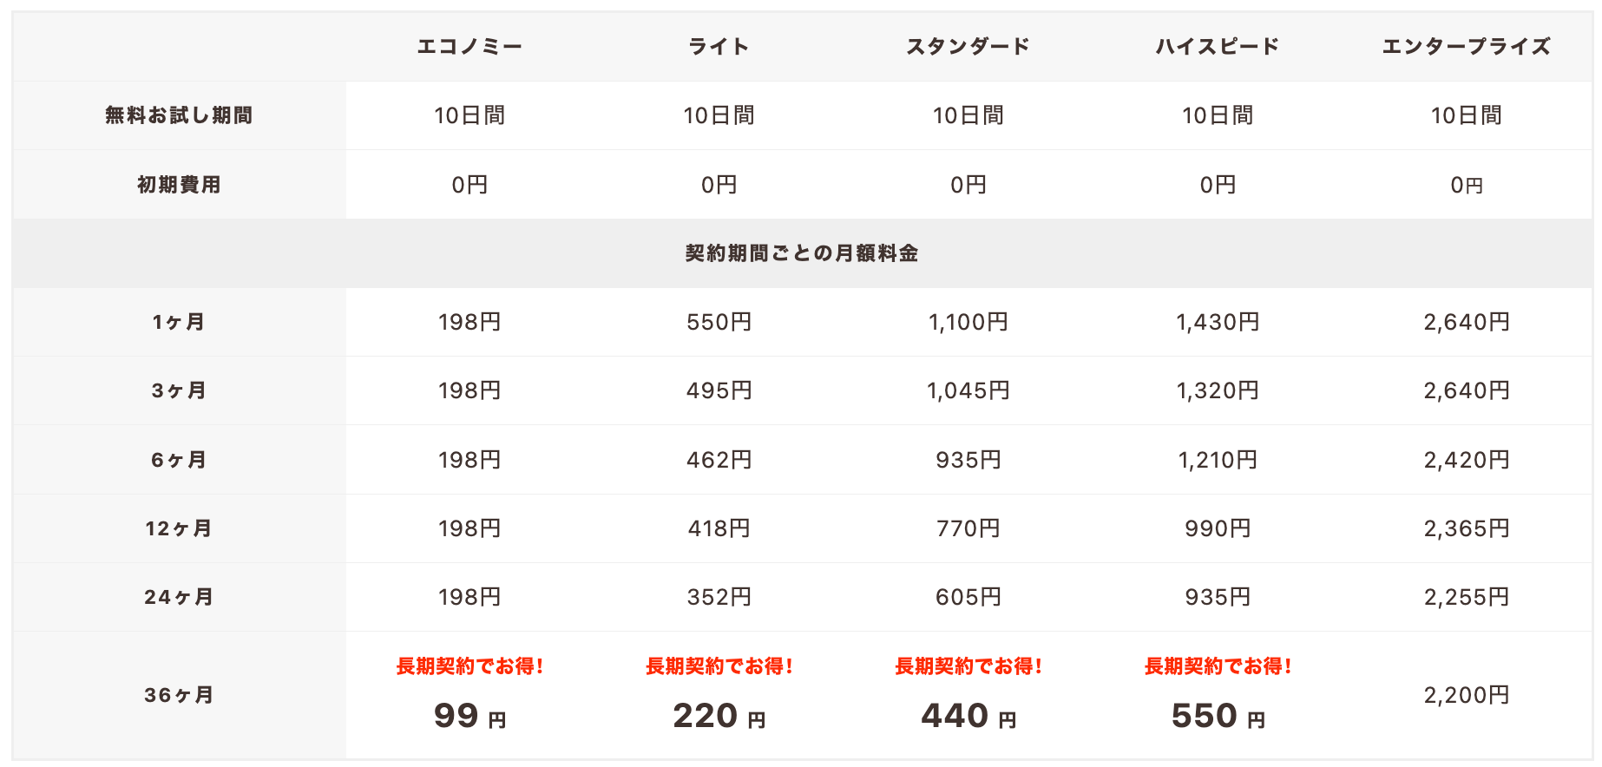Click the red 長期契約でお得! label under エコノミー
Viewport: 1602px width, 767px height.
[469, 666]
